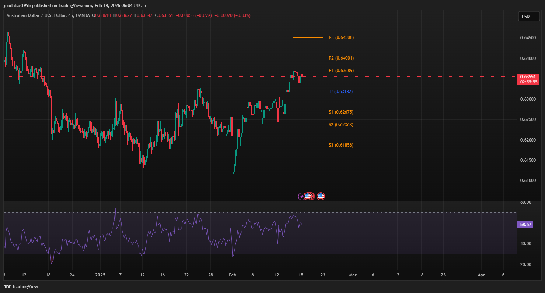Click the TradingView logo

21,286
